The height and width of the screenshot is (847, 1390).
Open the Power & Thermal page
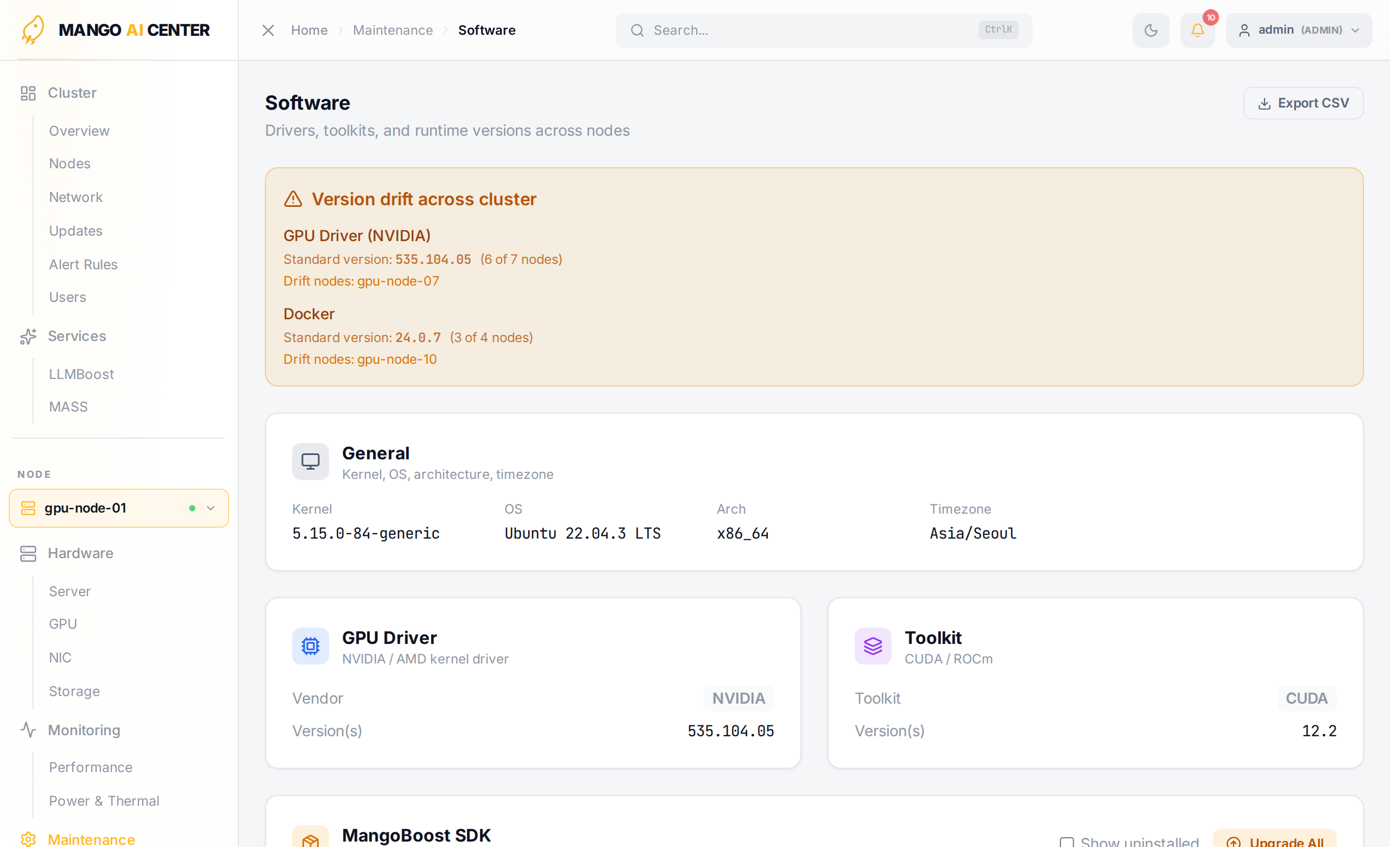coord(104,801)
